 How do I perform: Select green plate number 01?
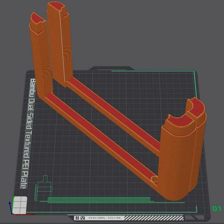tap(217, 208)
